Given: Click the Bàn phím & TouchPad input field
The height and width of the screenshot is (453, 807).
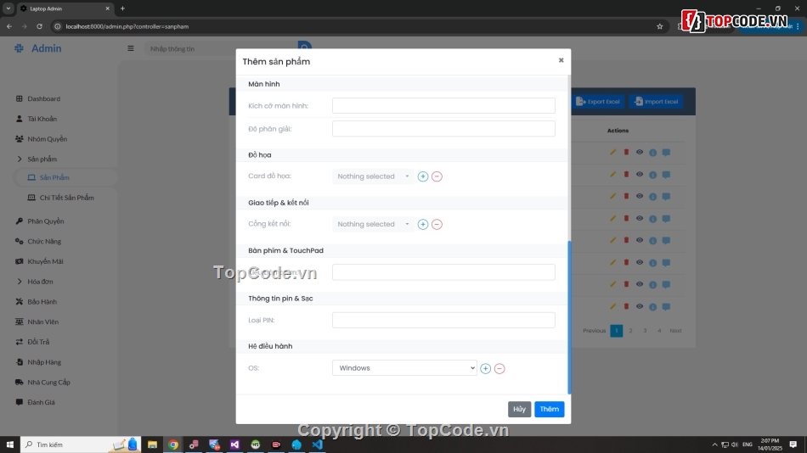Looking at the screenshot, I should click(x=443, y=272).
